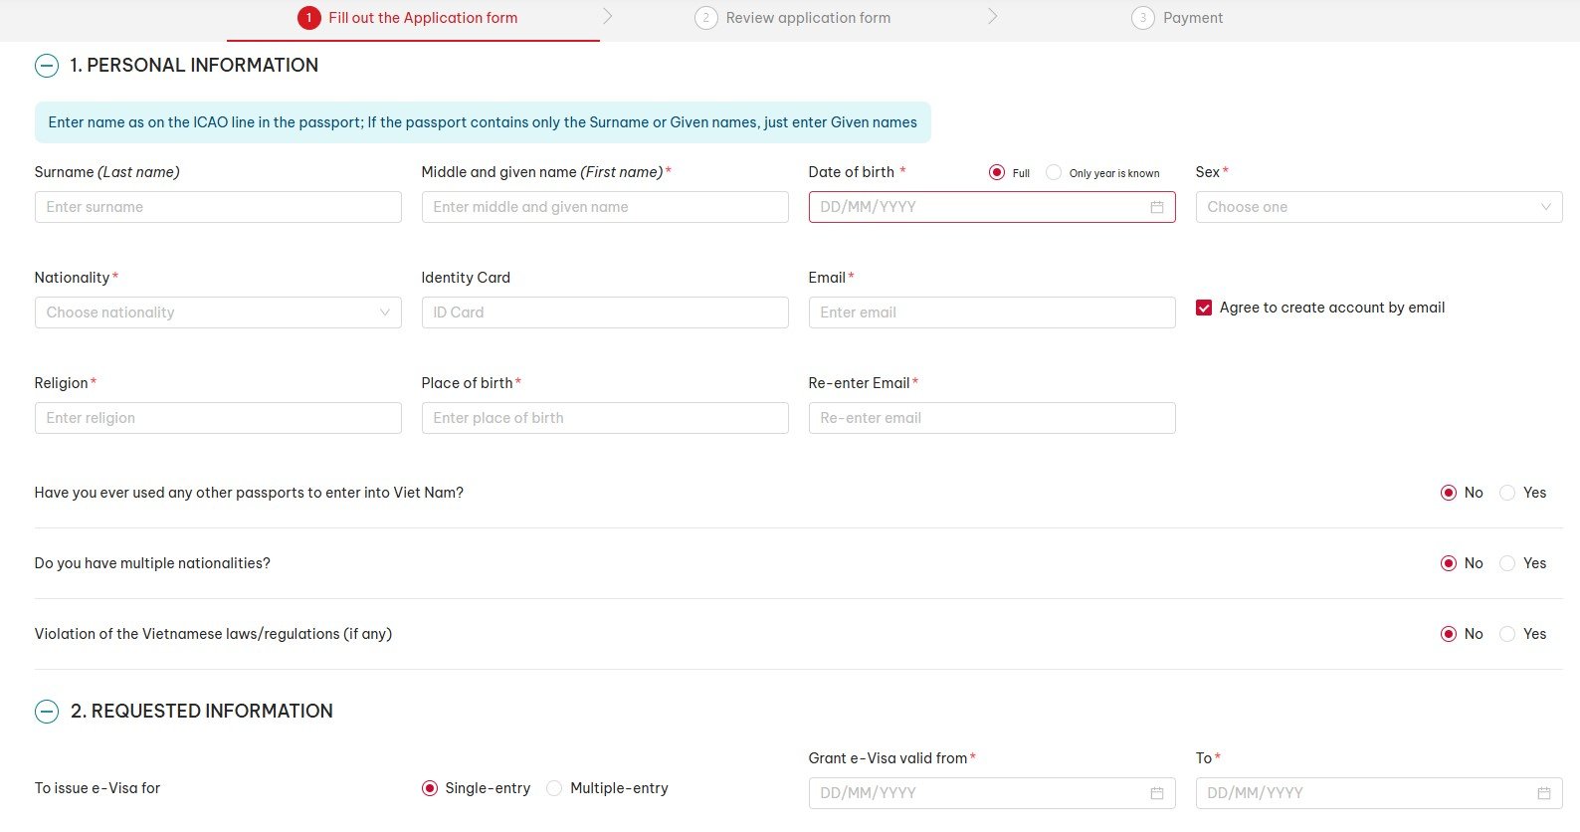Click the Enter email field
The image size is (1580, 832).
coord(991,312)
